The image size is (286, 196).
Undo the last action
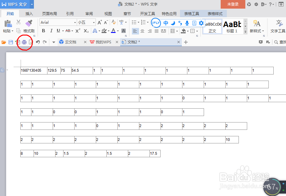pyautogui.click(x=38, y=42)
